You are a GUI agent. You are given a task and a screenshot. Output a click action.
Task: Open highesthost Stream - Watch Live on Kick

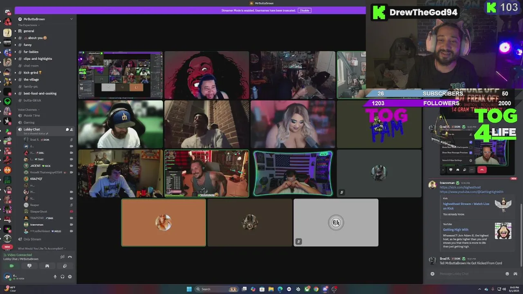[466, 206]
